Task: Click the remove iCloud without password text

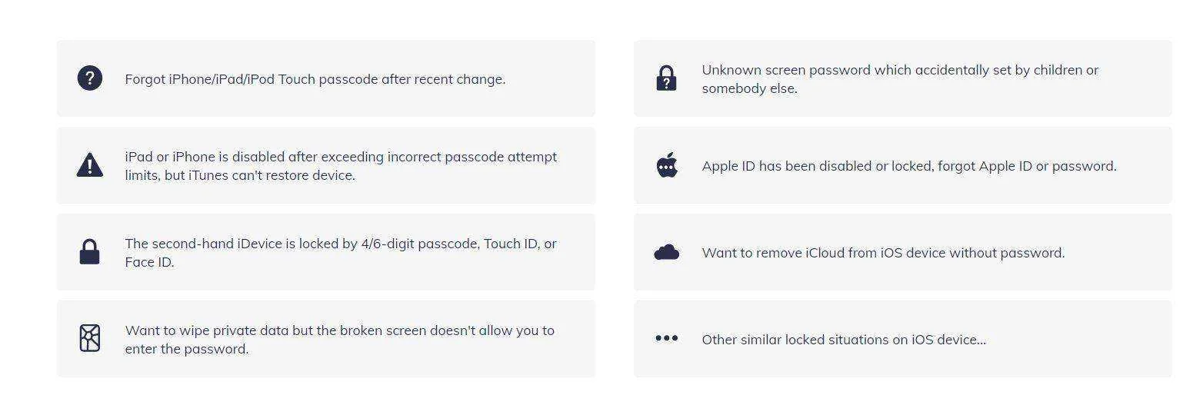Action: pos(883,253)
